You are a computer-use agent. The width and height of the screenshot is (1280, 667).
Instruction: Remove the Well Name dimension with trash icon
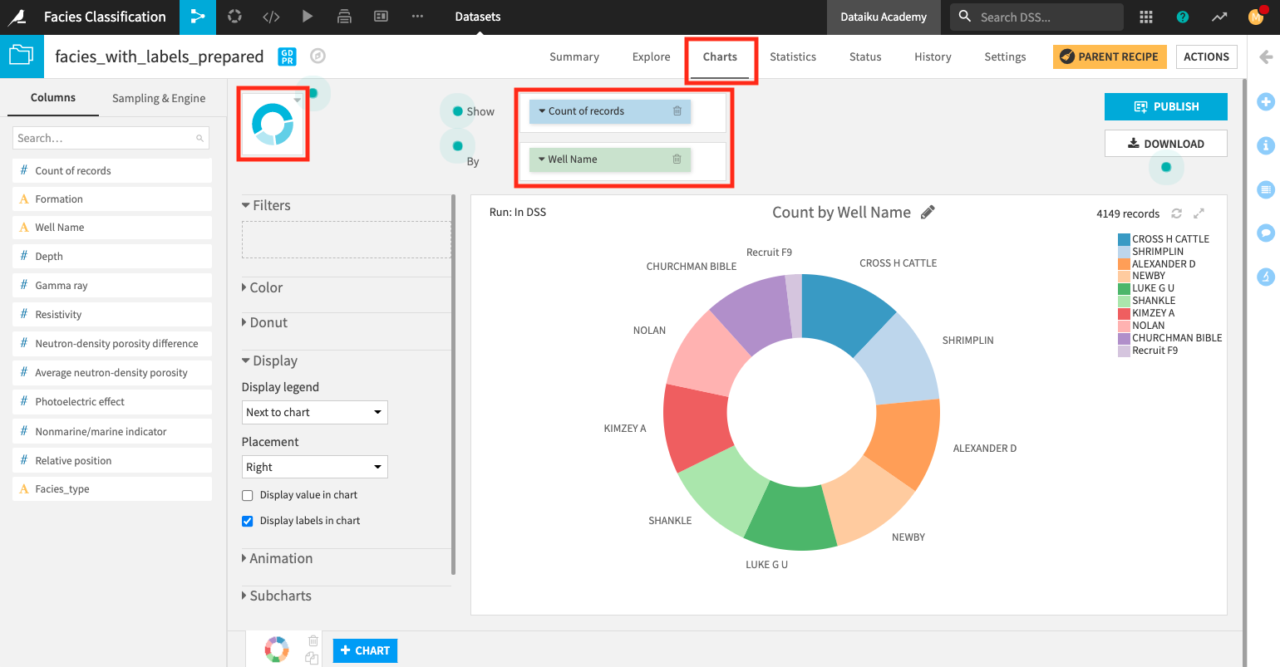pos(677,159)
